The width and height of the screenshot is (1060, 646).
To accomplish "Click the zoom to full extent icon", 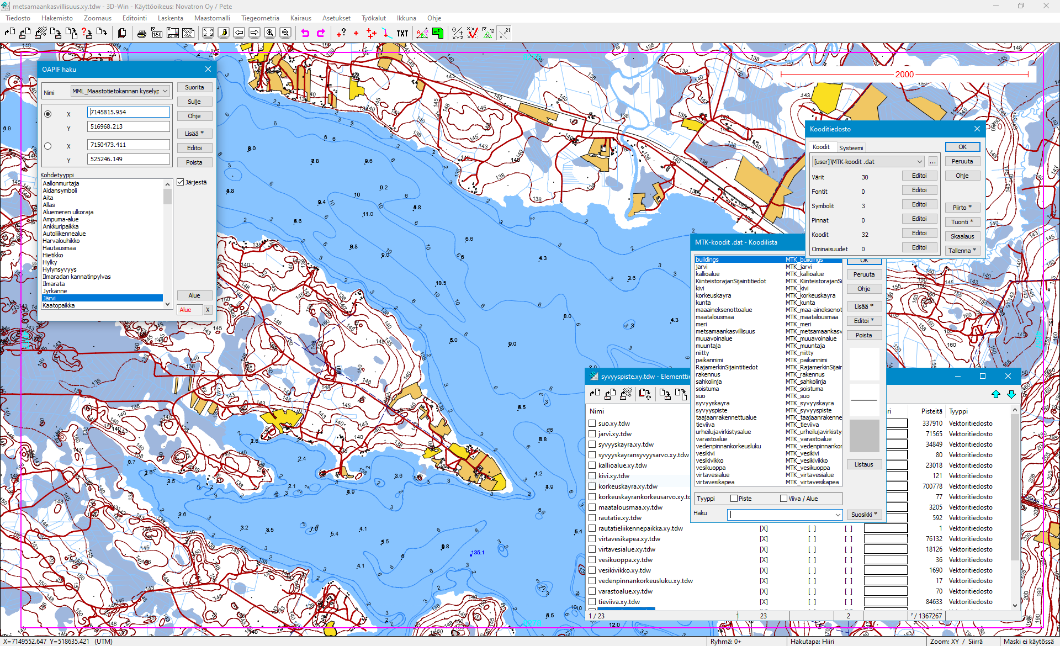I will click(x=208, y=33).
